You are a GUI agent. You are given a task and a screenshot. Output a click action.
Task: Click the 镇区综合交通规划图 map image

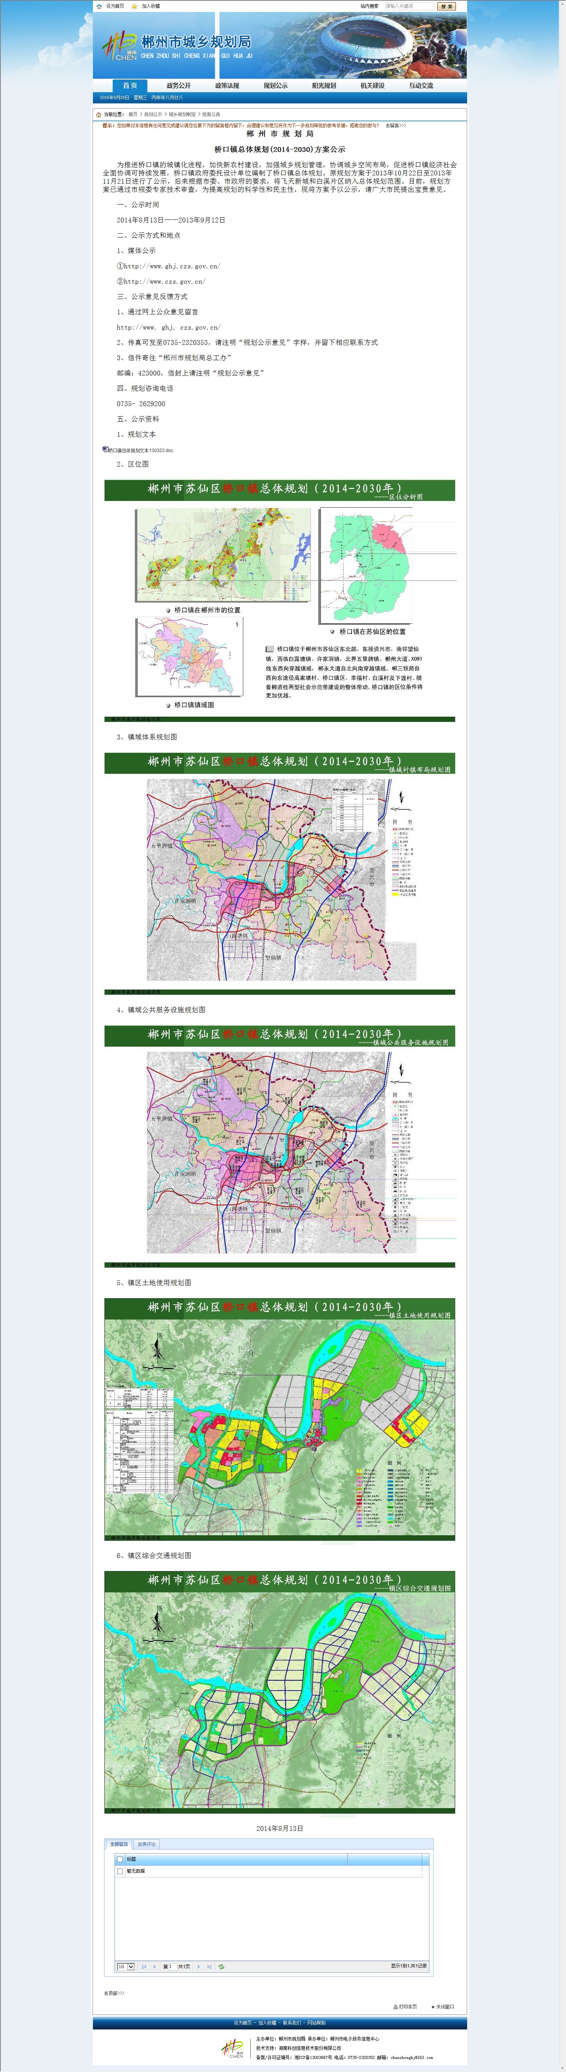tap(280, 1692)
